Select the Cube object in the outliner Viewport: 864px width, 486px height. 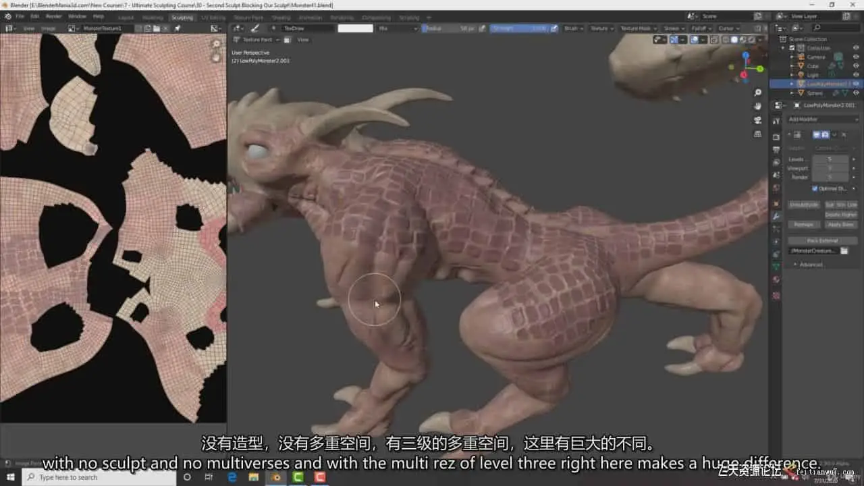[x=812, y=65]
